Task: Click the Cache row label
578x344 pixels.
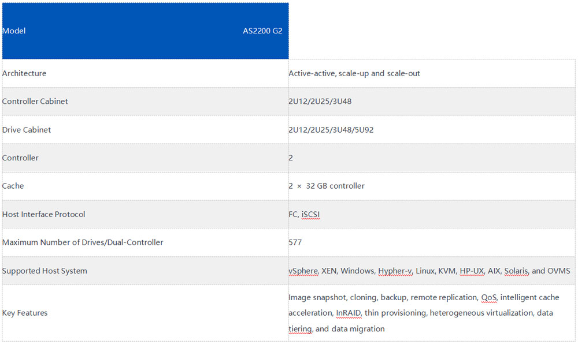Action: tap(13, 186)
